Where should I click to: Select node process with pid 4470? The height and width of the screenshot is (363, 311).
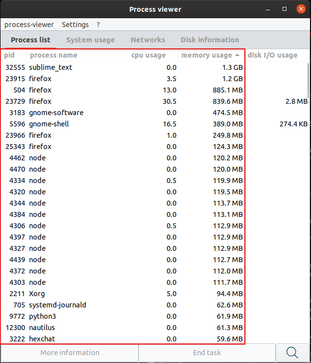(155, 169)
